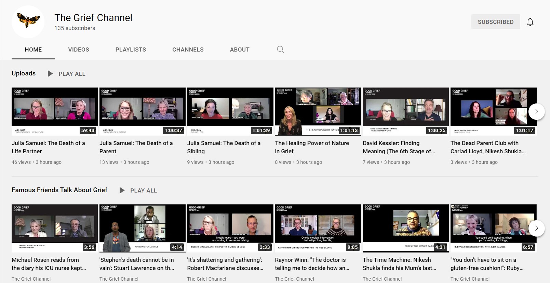The height and width of the screenshot is (283, 550).
Task: Click title 'The Time Machine: Nikesh Shukla'
Action: coord(400,264)
